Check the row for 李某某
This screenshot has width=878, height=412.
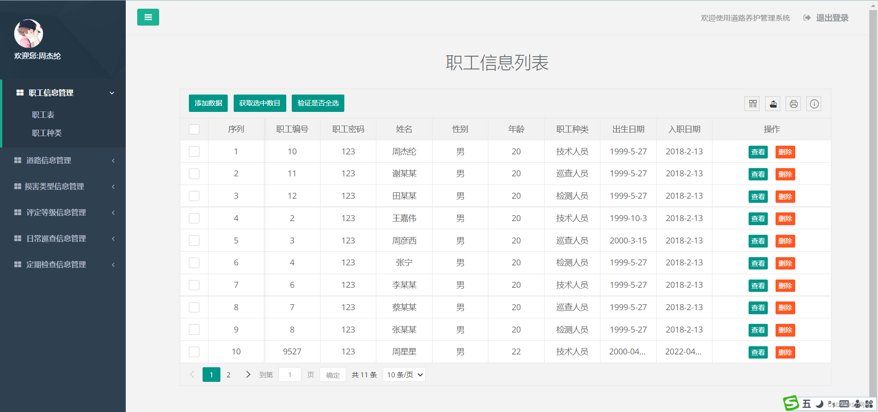(x=194, y=285)
